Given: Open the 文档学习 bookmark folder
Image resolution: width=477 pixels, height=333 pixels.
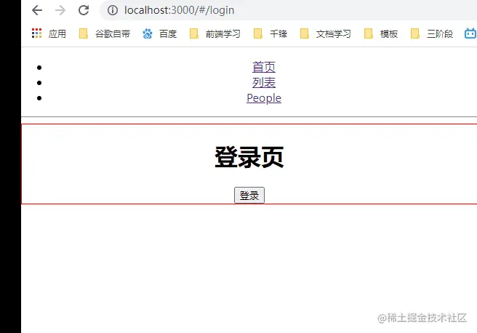Looking at the screenshot, I should [x=325, y=33].
